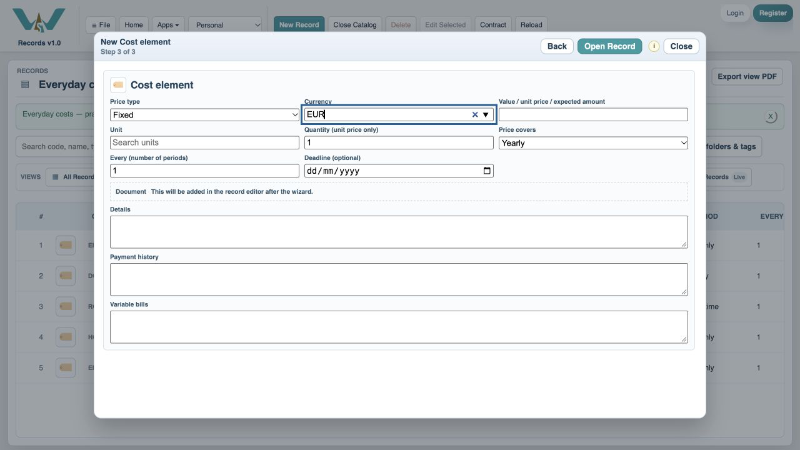Go to the Home menu item
The image size is (800, 450).
(134, 25)
